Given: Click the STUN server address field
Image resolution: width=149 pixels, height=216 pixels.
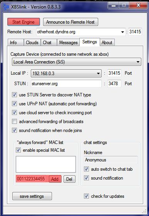Looking at the screenshot, I should [x=66, y=84].
